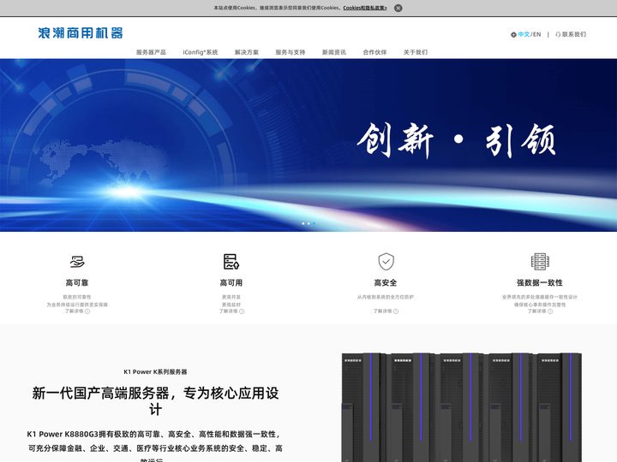This screenshot has height=462, width=617.
Task: Open the iConfig系统 menu item
Action: 200,52
